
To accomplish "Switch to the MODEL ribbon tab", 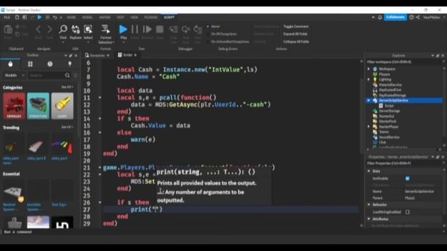I will tap(87, 17).
